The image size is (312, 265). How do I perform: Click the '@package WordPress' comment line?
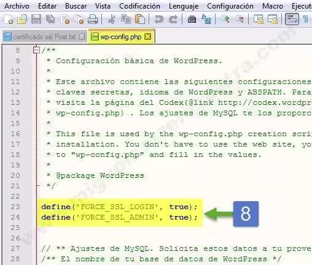100,175
